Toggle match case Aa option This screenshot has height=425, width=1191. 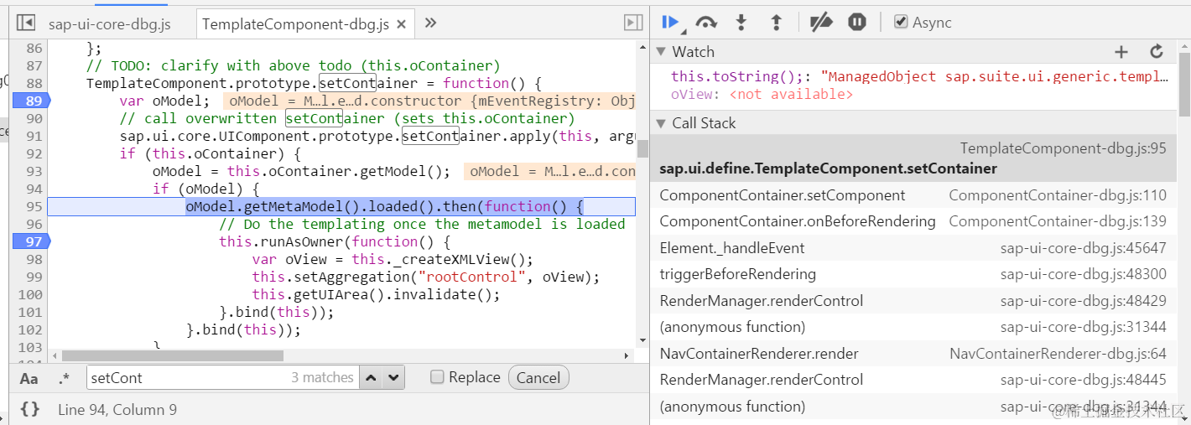pyautogui.click(x=29, y=378)
